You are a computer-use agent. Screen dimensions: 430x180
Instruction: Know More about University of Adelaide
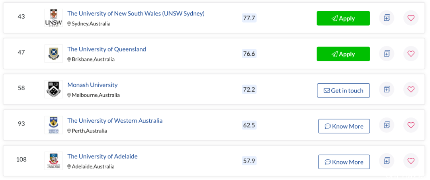344,162
